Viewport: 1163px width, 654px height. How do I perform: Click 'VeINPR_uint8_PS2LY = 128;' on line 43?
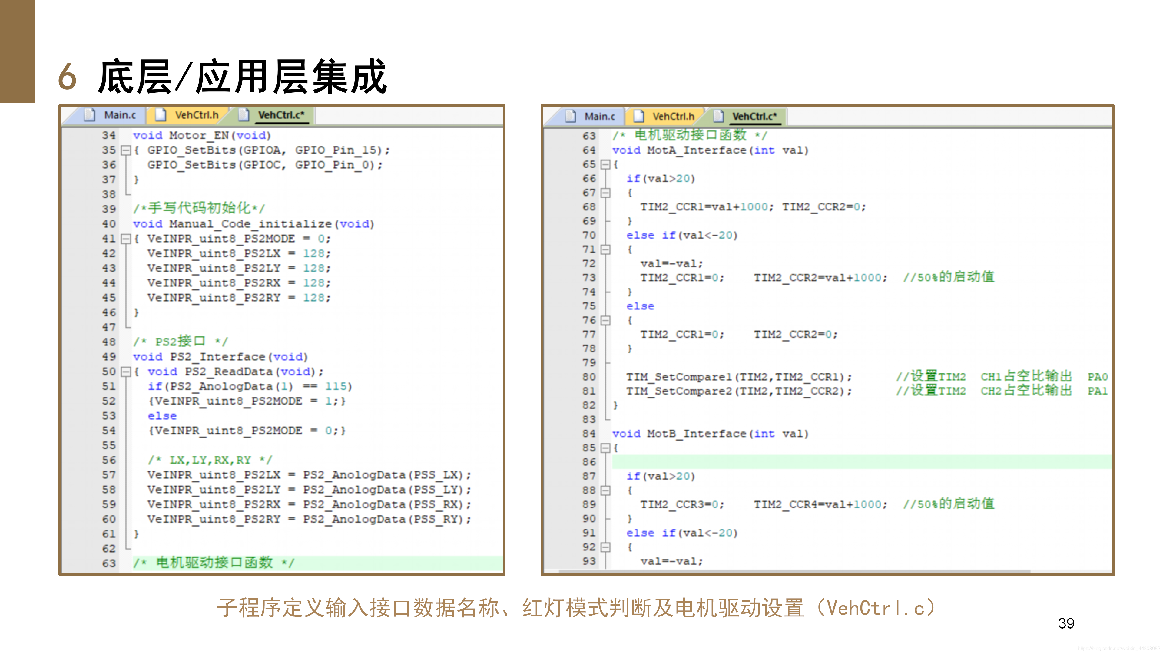[239, 268]
